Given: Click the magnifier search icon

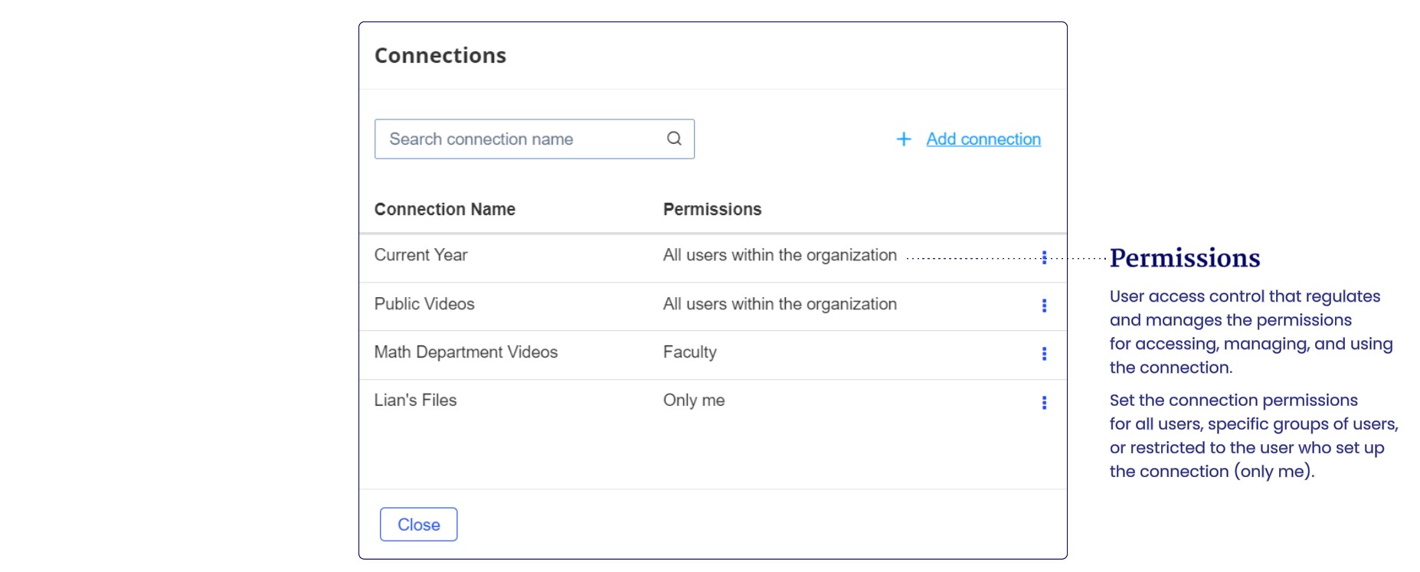Looking at the screenshot, I should coord(674,139).
